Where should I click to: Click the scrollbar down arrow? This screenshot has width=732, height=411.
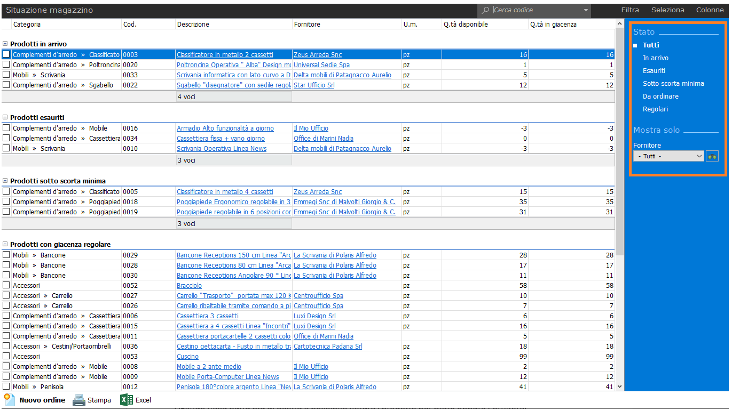click(619, 386)
